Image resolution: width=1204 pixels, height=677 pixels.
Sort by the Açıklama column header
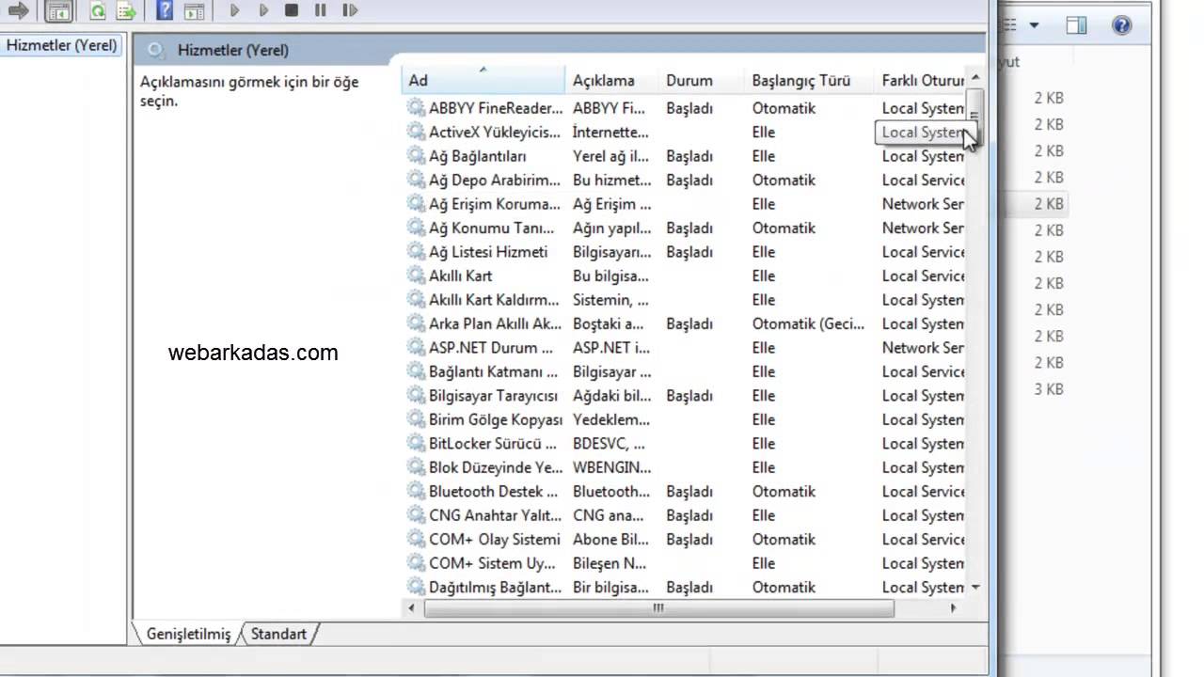tap(611, 81)
